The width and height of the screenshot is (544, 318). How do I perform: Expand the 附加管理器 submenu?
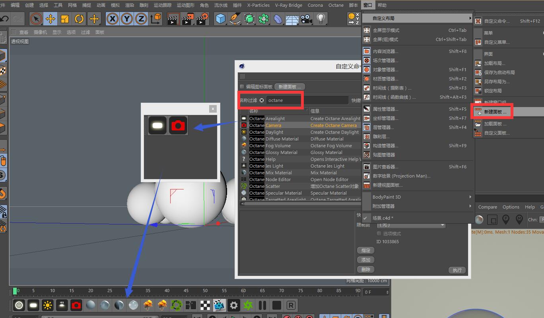(418, 206)
